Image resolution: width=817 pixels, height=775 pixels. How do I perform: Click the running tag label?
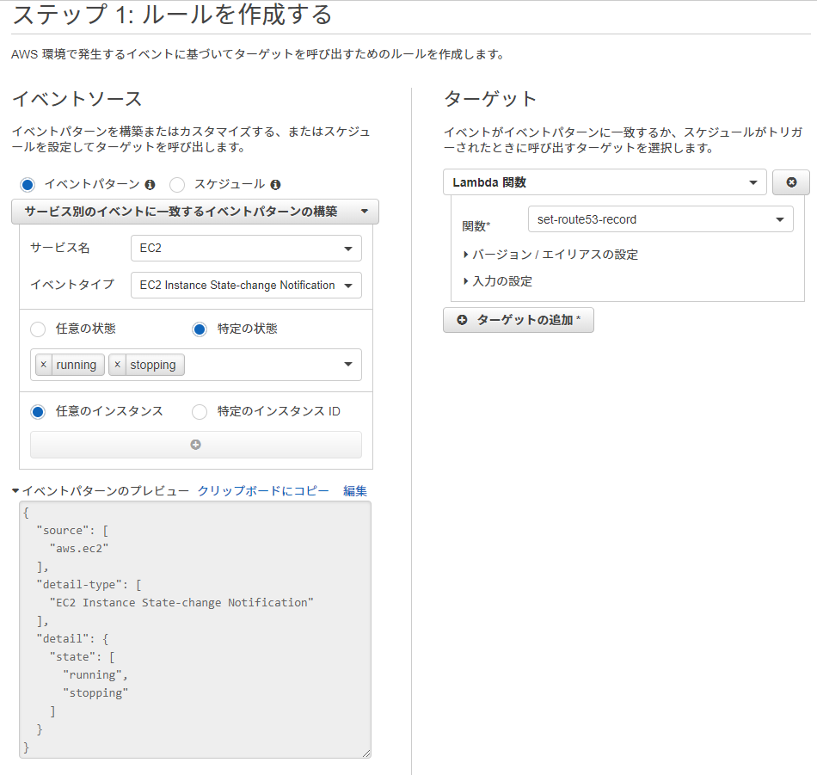coord(77,365)
